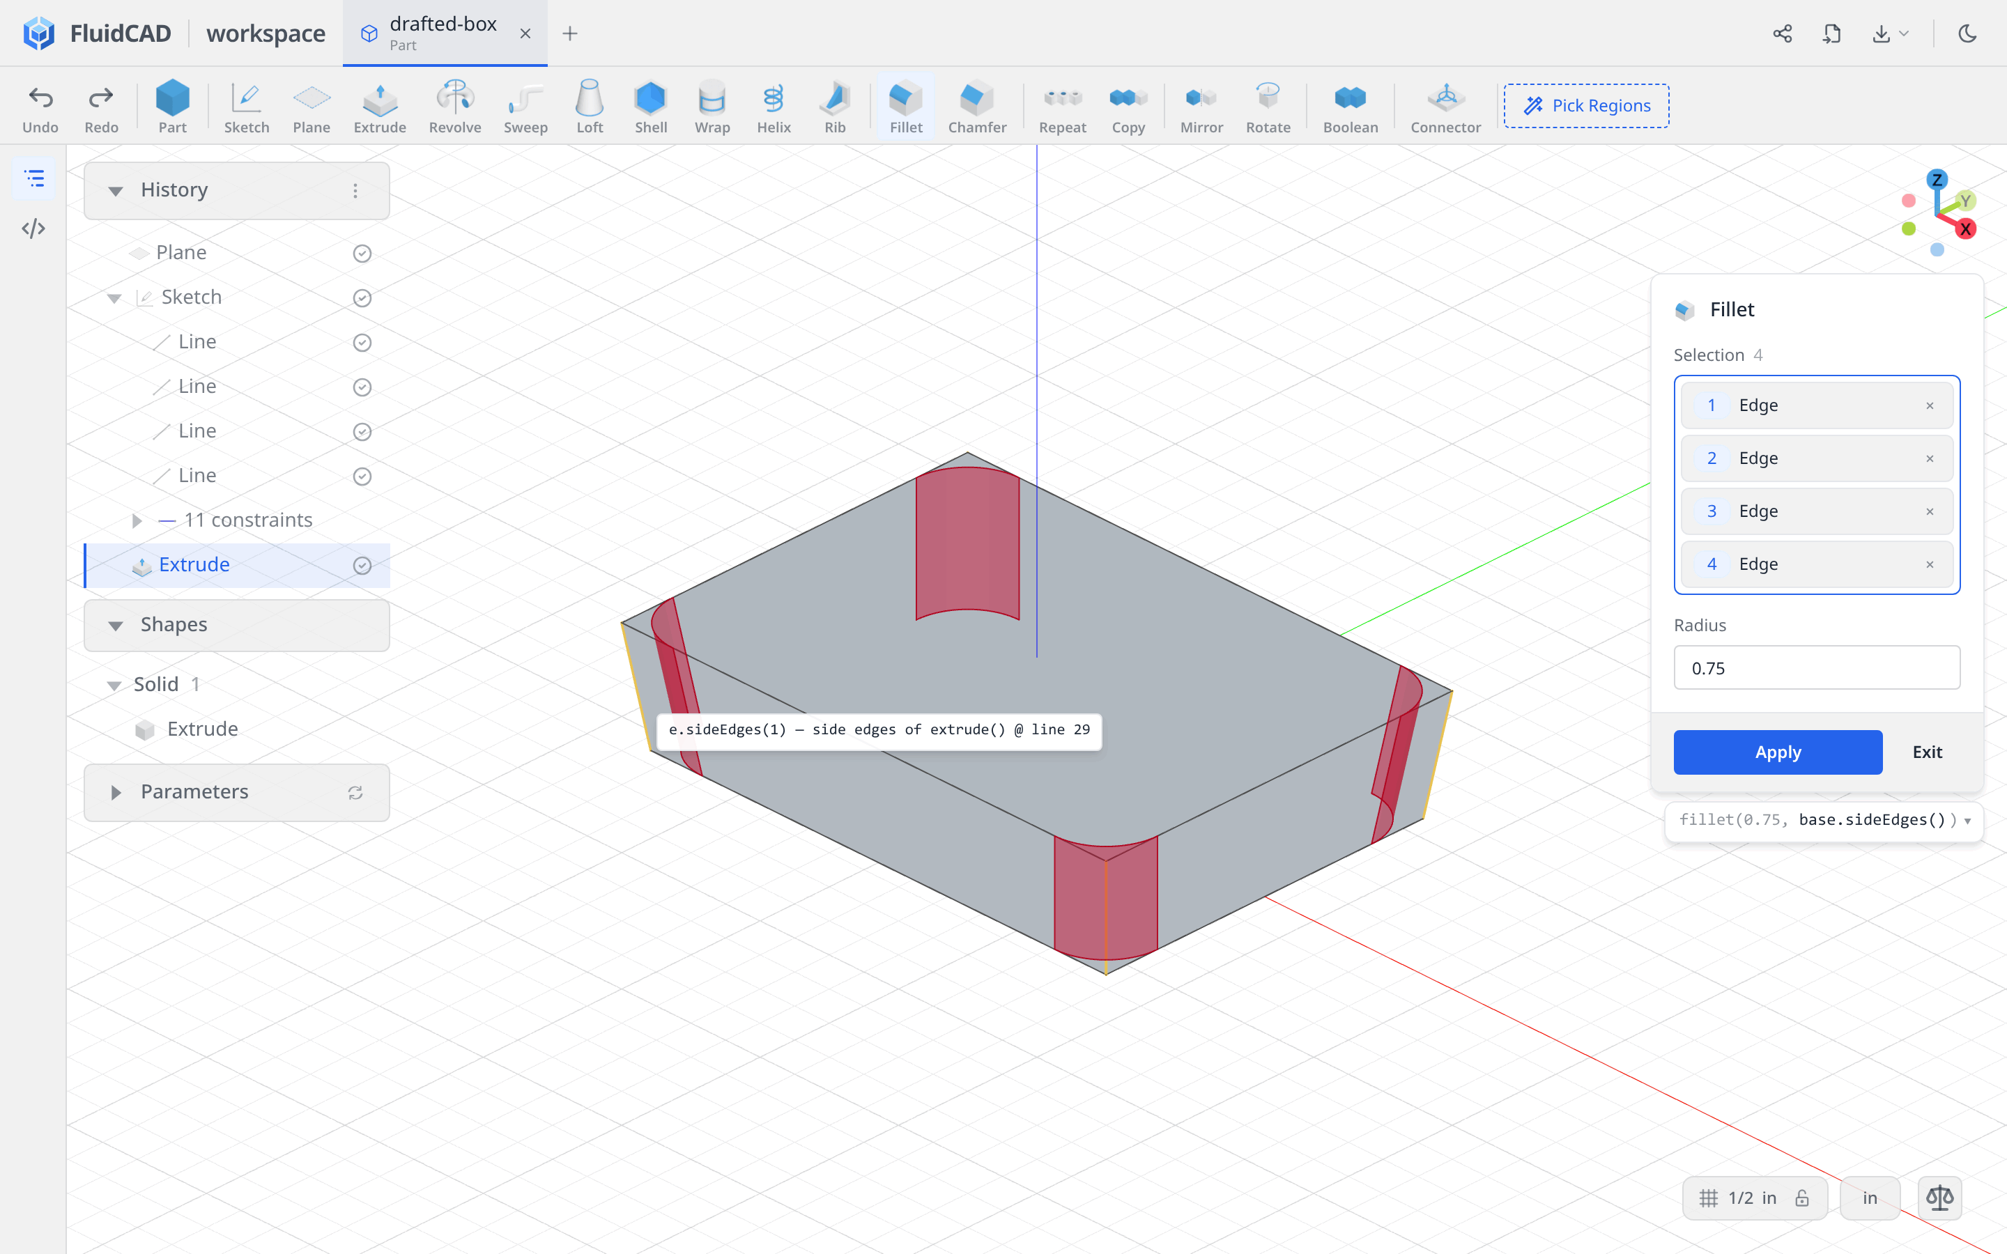Toggle the grid snap lock icon

coord(1801,1198)
